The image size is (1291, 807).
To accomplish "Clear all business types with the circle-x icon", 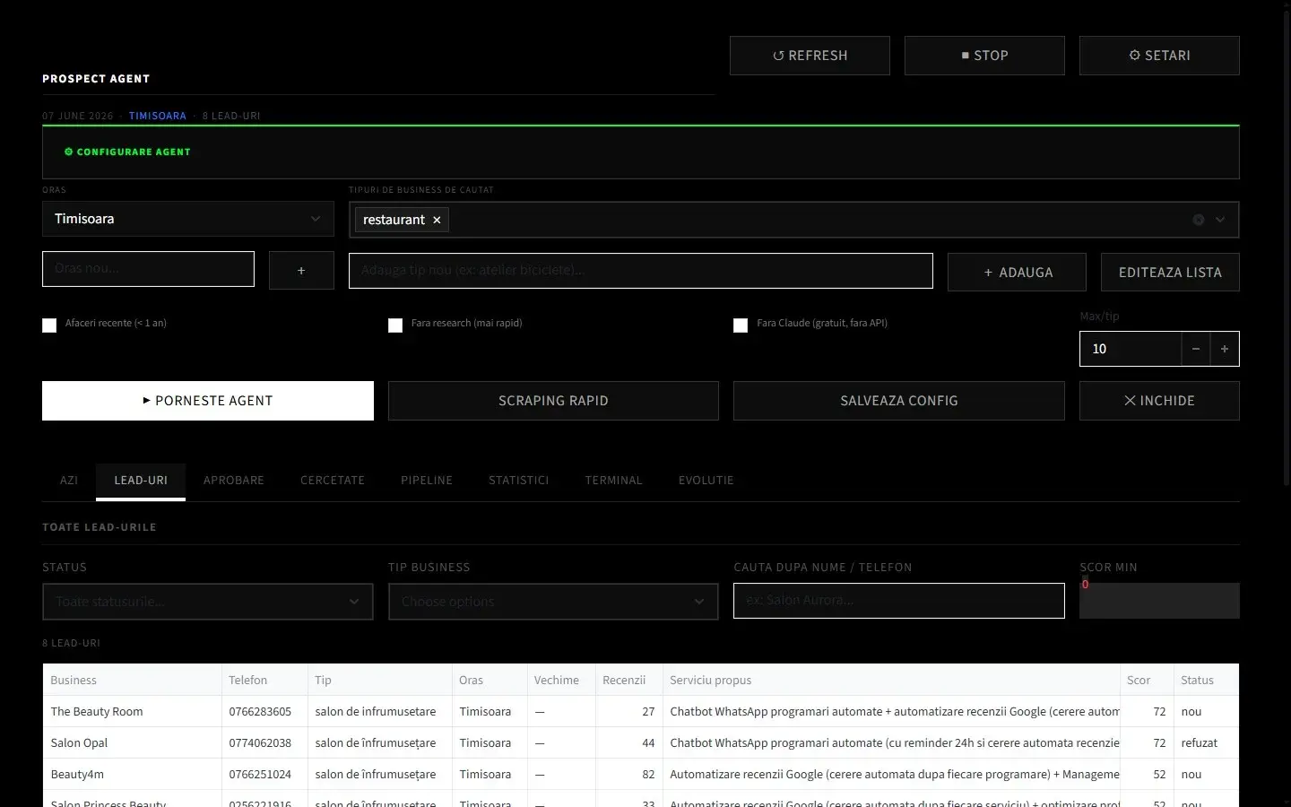I will pos(1198,220).
